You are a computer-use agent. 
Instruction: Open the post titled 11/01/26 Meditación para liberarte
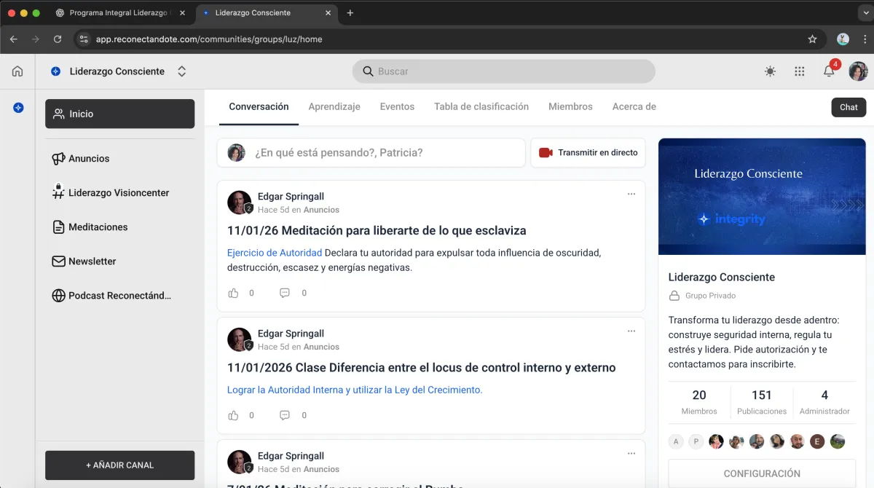point(377,230)
